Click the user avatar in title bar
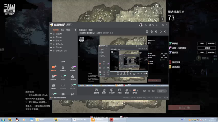Screen dimensions: 218x122 [x=141, y=25]
